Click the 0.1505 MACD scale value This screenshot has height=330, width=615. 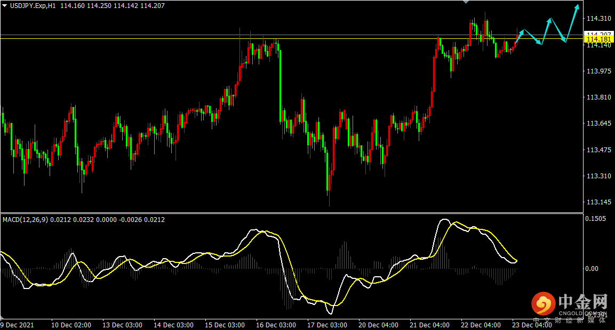595,218
